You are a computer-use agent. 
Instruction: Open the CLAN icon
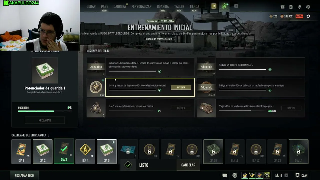(301, 175)
